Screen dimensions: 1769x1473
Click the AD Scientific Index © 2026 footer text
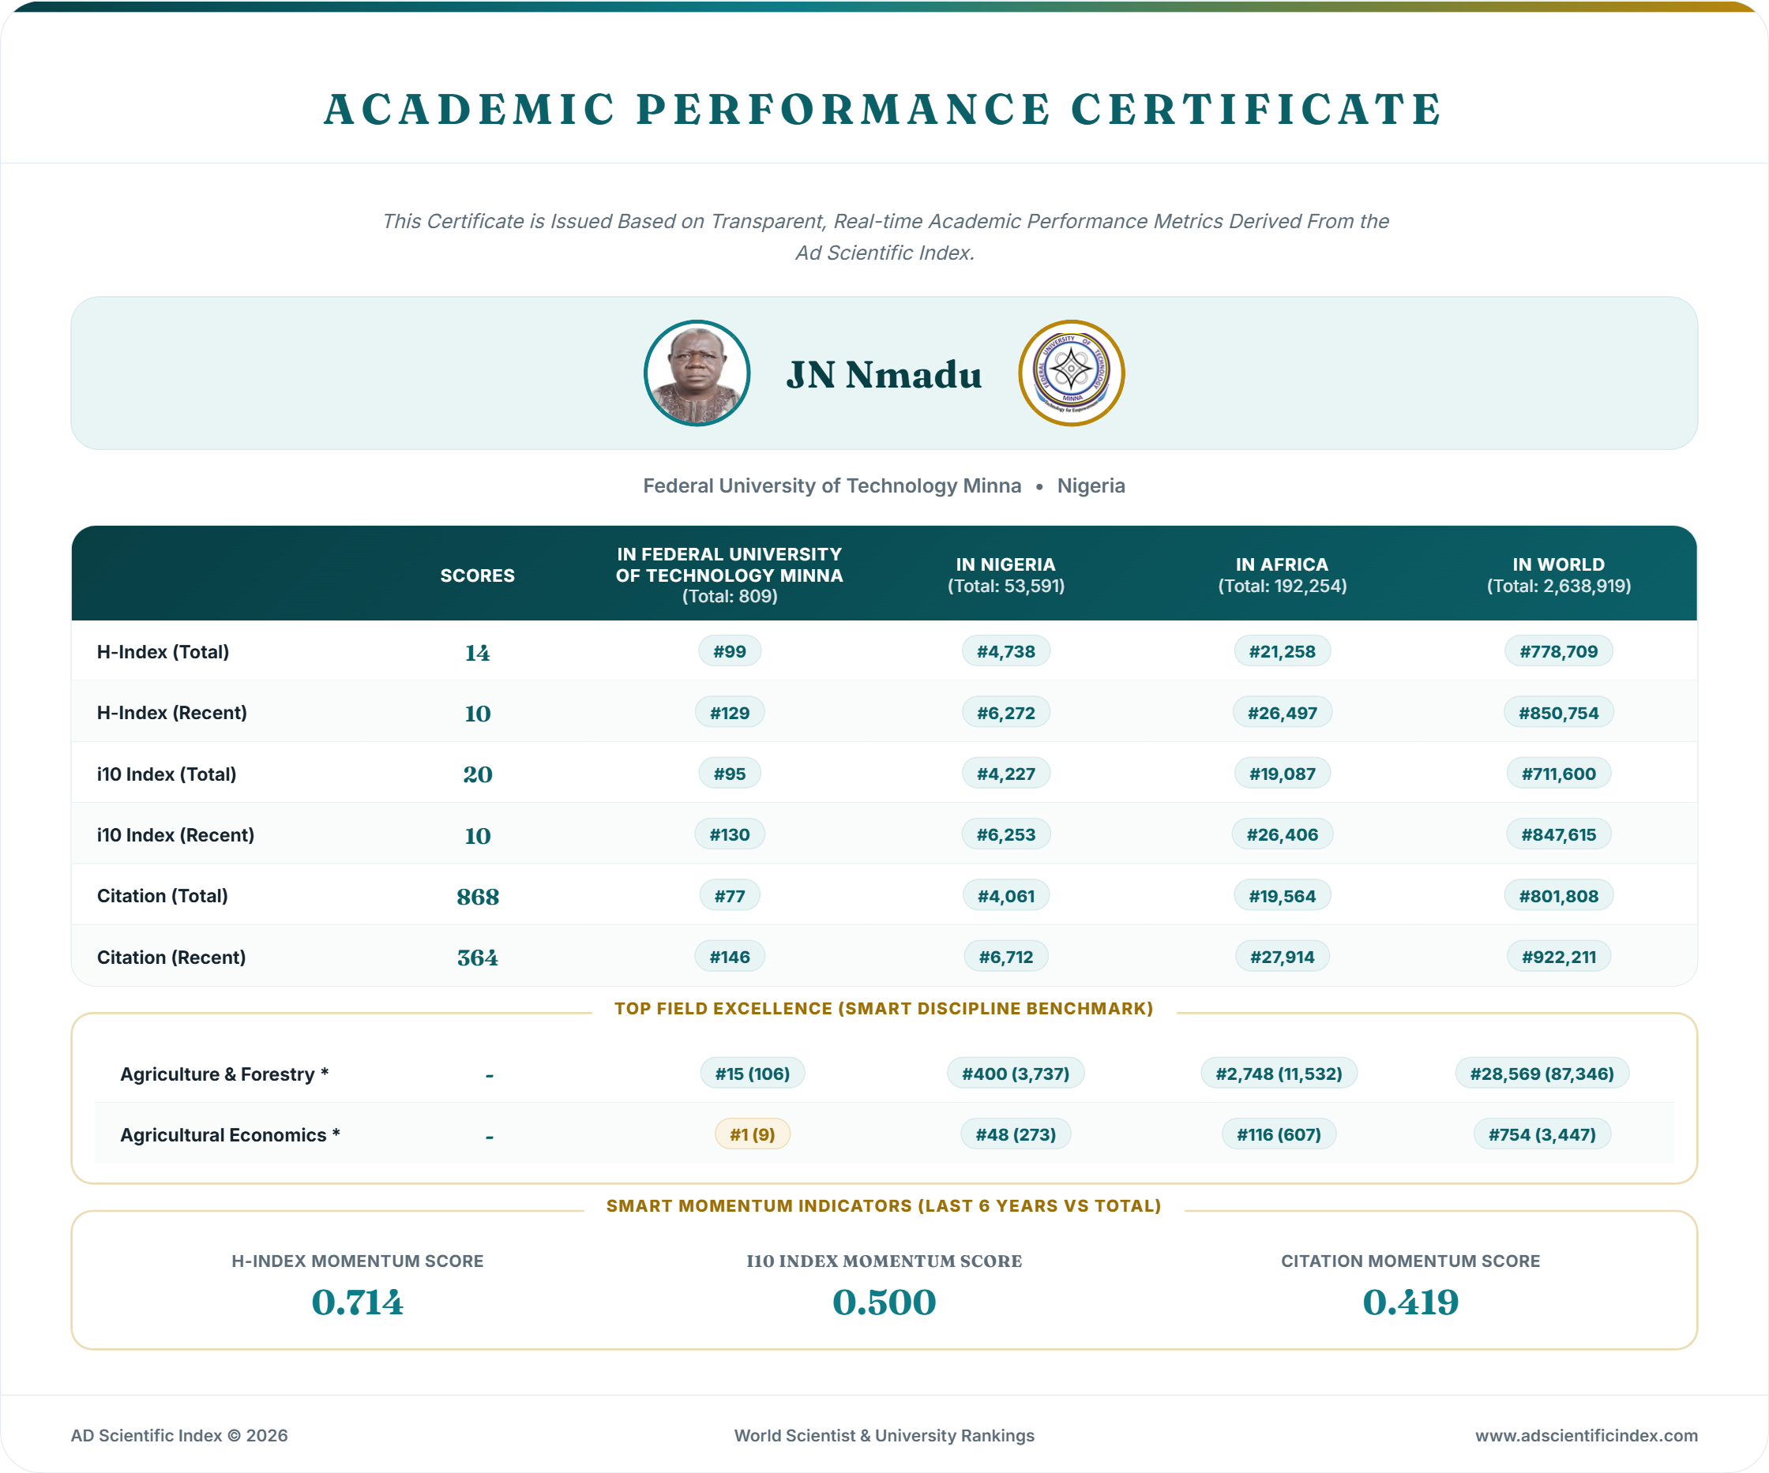179,1435
